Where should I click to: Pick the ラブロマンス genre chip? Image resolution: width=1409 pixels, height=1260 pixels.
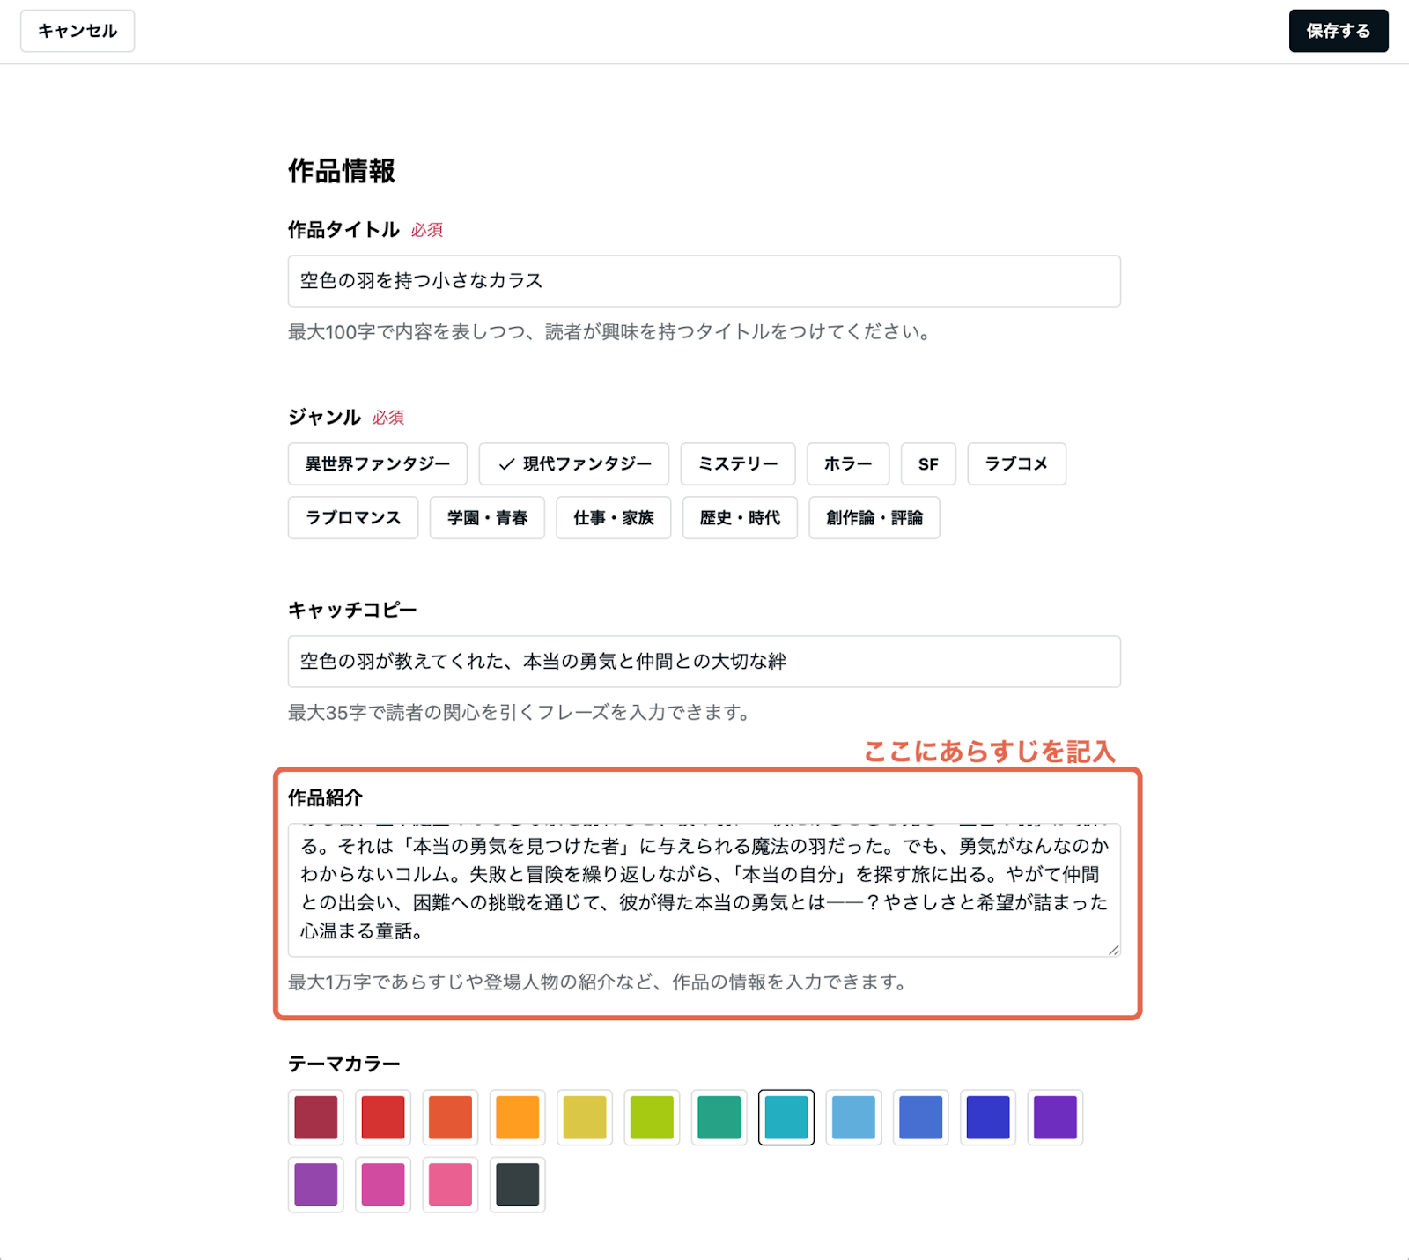[x=353, y=518]
